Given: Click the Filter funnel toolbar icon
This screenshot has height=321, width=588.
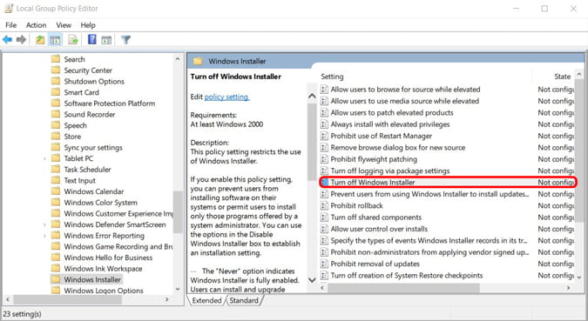Looking at the screenshot, I should pos(126,39).
